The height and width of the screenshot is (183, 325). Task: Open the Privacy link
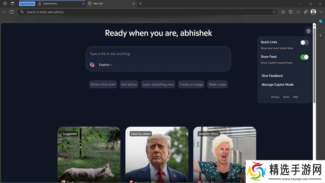click(275, 97)
